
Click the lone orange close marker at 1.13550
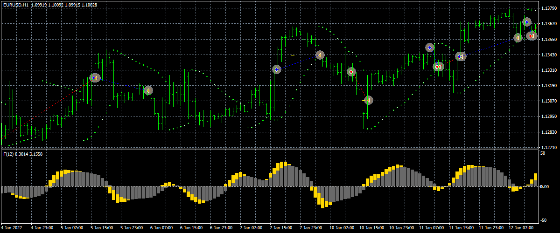point(518,37)
